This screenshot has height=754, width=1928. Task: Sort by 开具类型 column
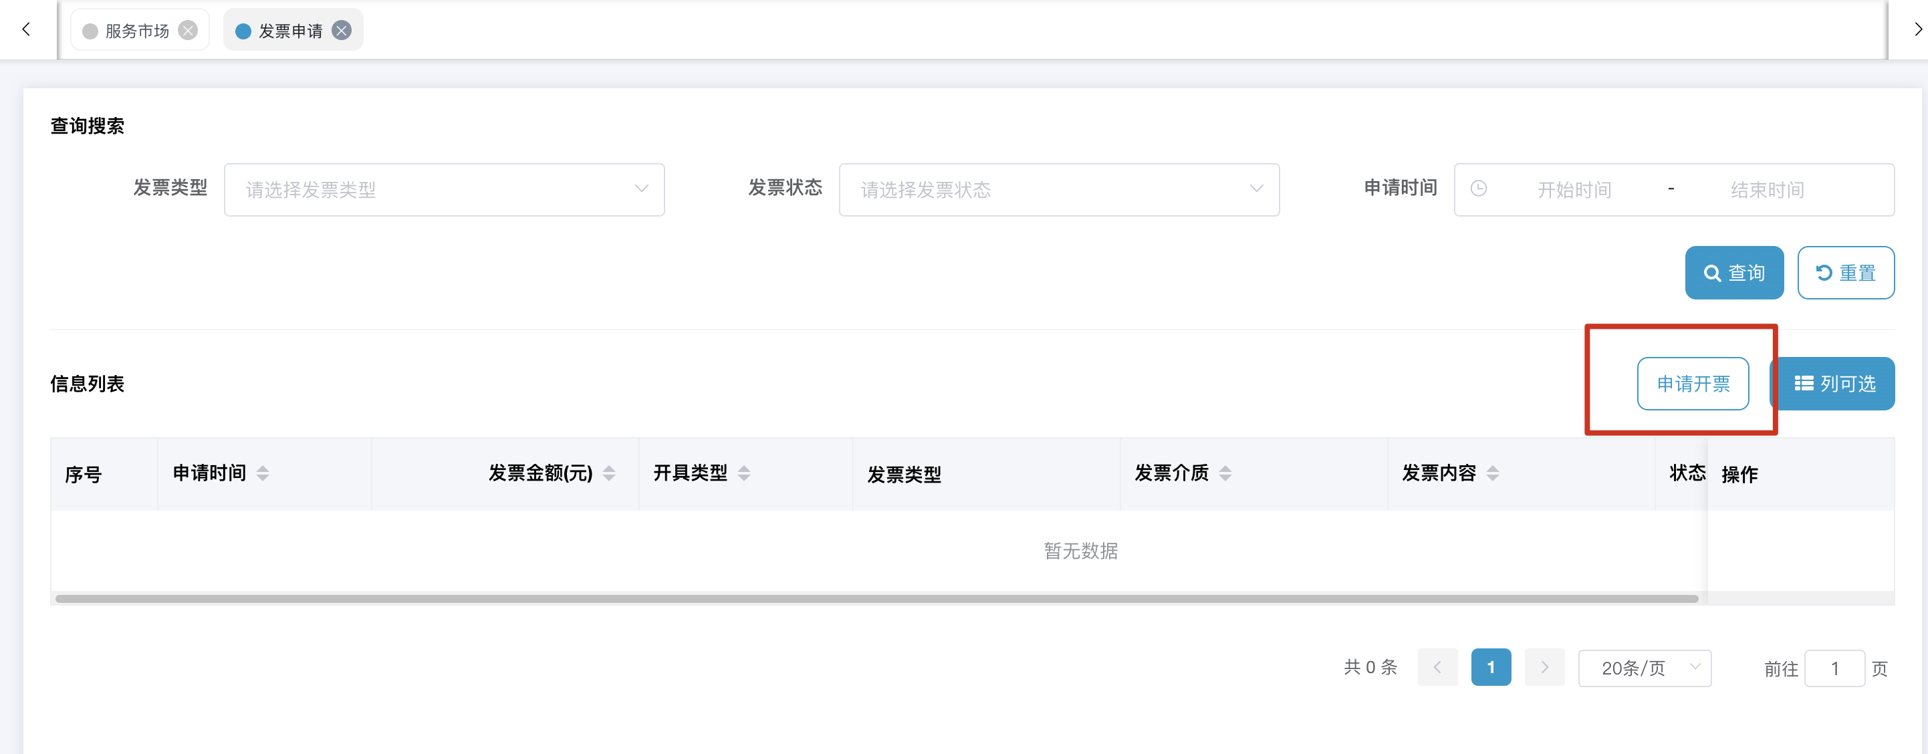point(744,473)
